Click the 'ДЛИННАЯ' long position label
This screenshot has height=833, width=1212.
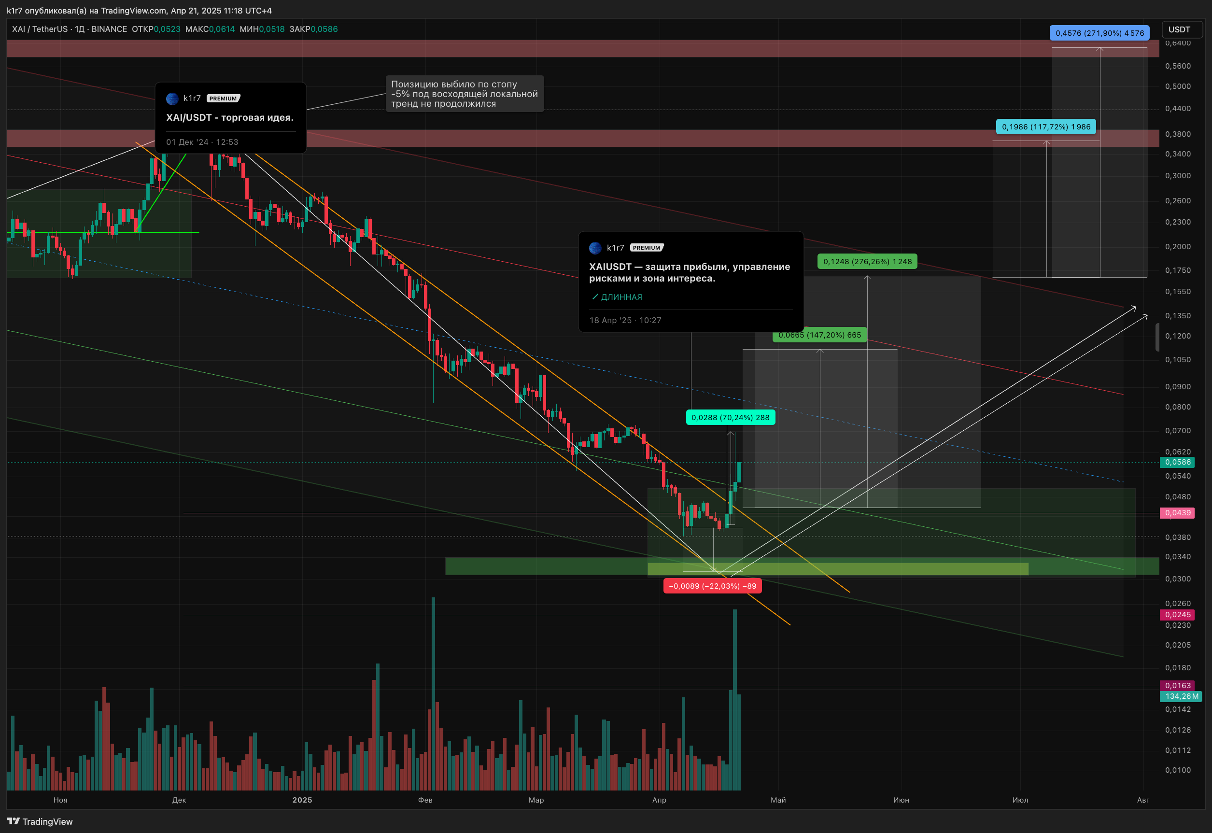(617, 297)
